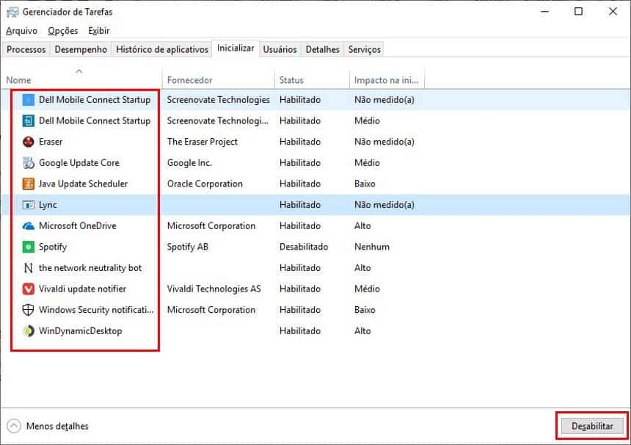The image size is (631, 445).
Task: Click the green Spotify icon
Action: pyautogui.click(x=28, y=247)
